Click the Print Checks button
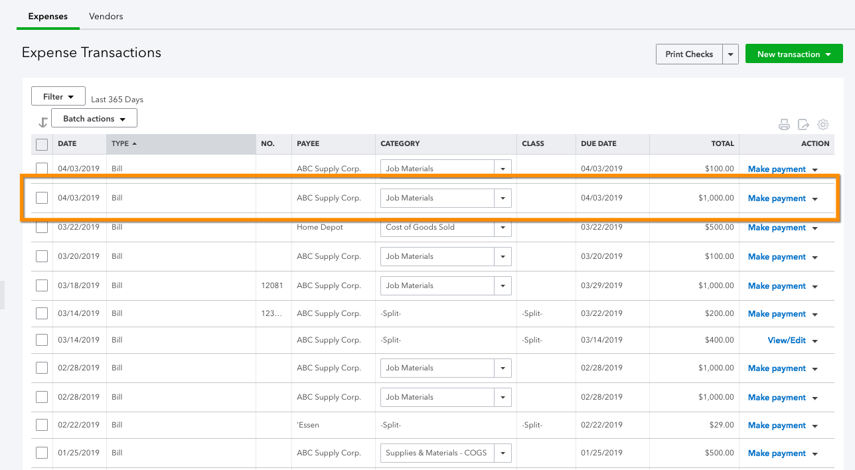855x470 pixels. point(689,54)
